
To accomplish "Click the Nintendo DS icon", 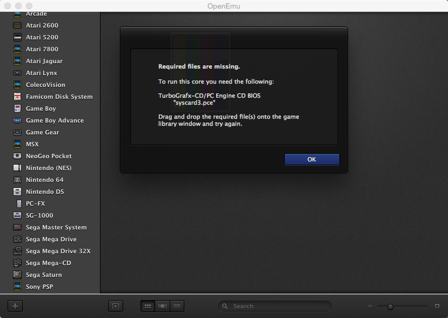I will pyautogui.click(x=17, y=192).
